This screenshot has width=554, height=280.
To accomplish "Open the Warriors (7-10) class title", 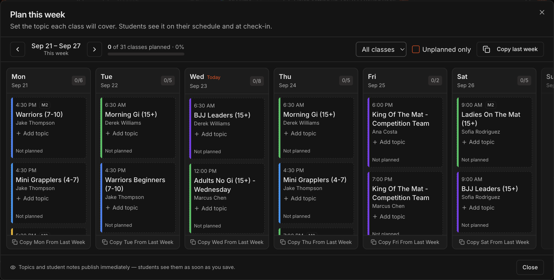I will (x=39, y=114).
